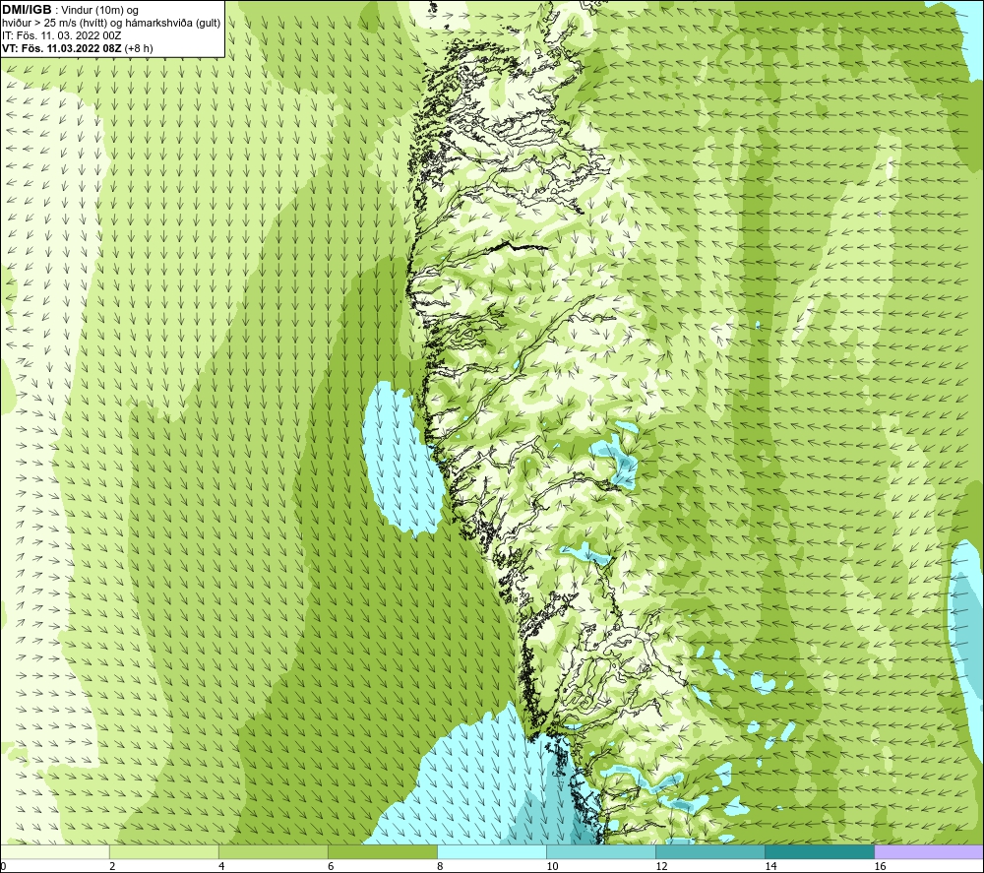Click the 4–6 m/s green legend swatch

tap(274, 851)
